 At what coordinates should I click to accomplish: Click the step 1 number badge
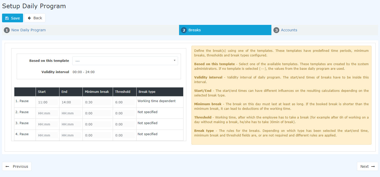(7, 30)
